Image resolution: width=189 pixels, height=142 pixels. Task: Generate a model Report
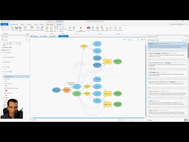pyautogui.click(x=38, y=29)
